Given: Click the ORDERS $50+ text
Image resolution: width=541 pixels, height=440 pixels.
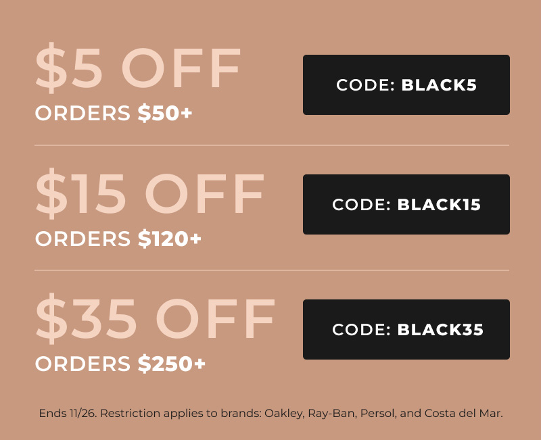Looking at the screenshot, I should [x=114, y=113].
